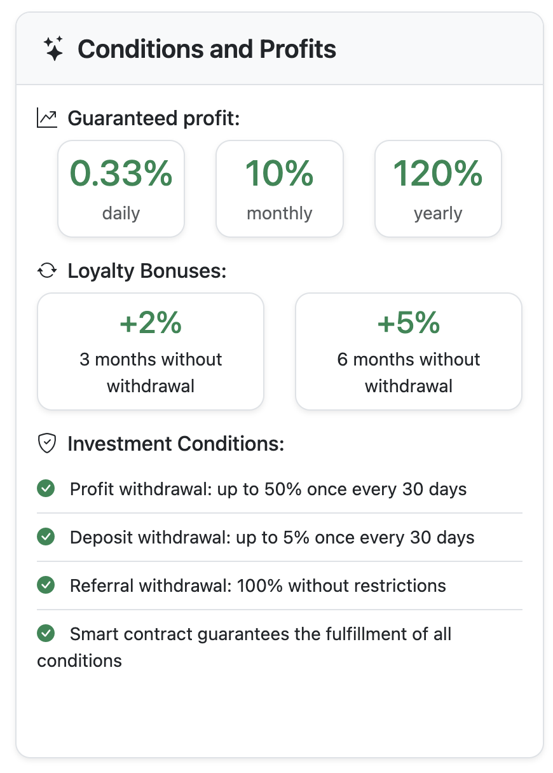Click green checkmark next to Profit withdrawal
This screenshot has width=553, height=773.
(x=46, y=489)
